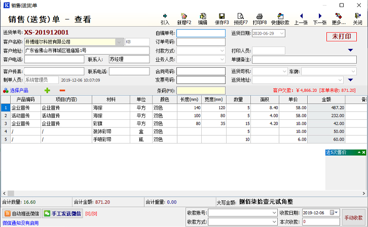Focus the 自编单号 input field
Screen dimensions: 368x227
click(x=201, y=33)
